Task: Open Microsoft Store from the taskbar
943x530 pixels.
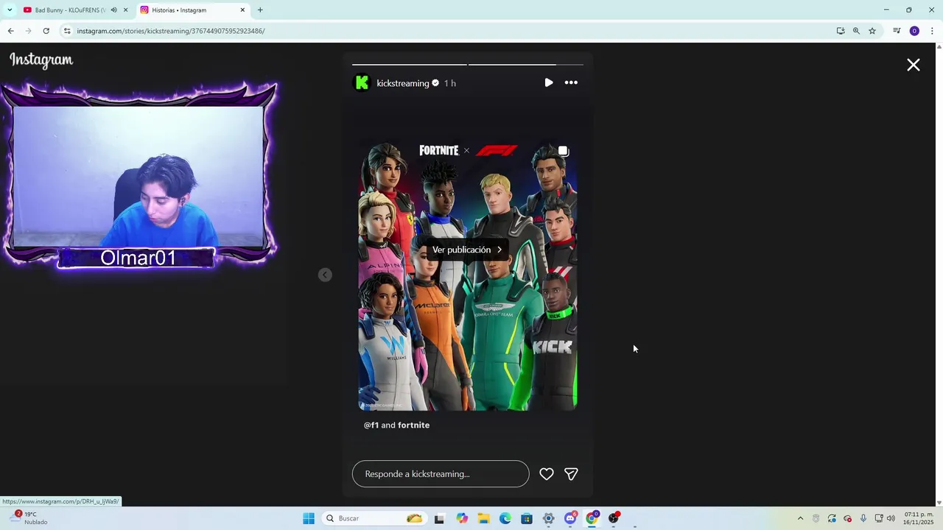Action: (x=527, y=519)
